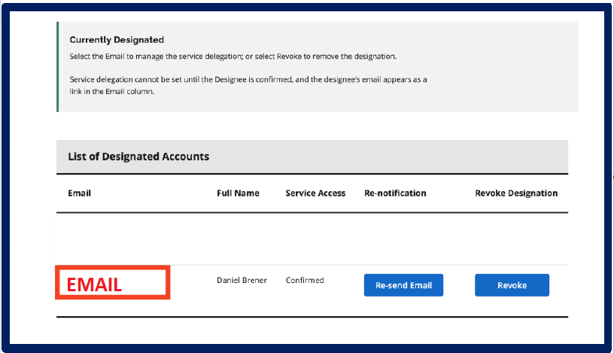The height and width of the screenshot is (353, 614).
Task: Click the List of Designated Accounts title
Action: pos(138,157)
